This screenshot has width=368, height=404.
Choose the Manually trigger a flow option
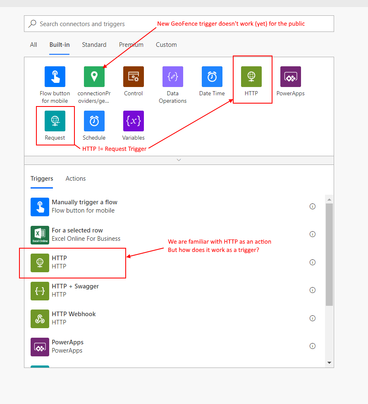pos(84,206)
